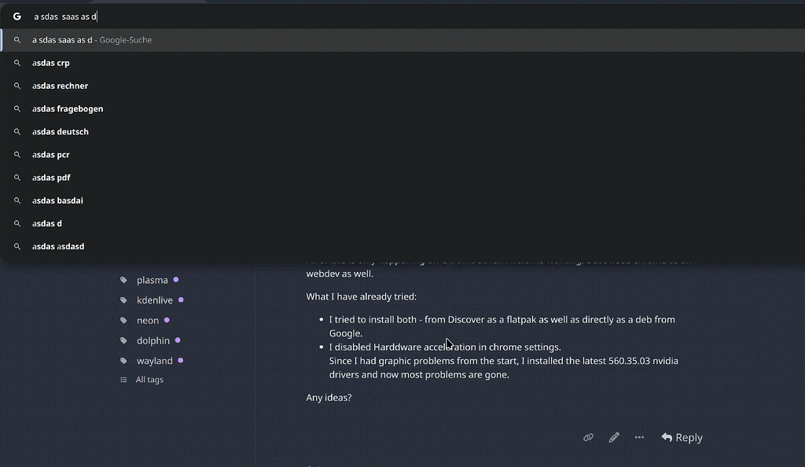This screenshot has width=805, height=467.
Task: Click the Google G icon in the address bar
Action: (16, 16)
